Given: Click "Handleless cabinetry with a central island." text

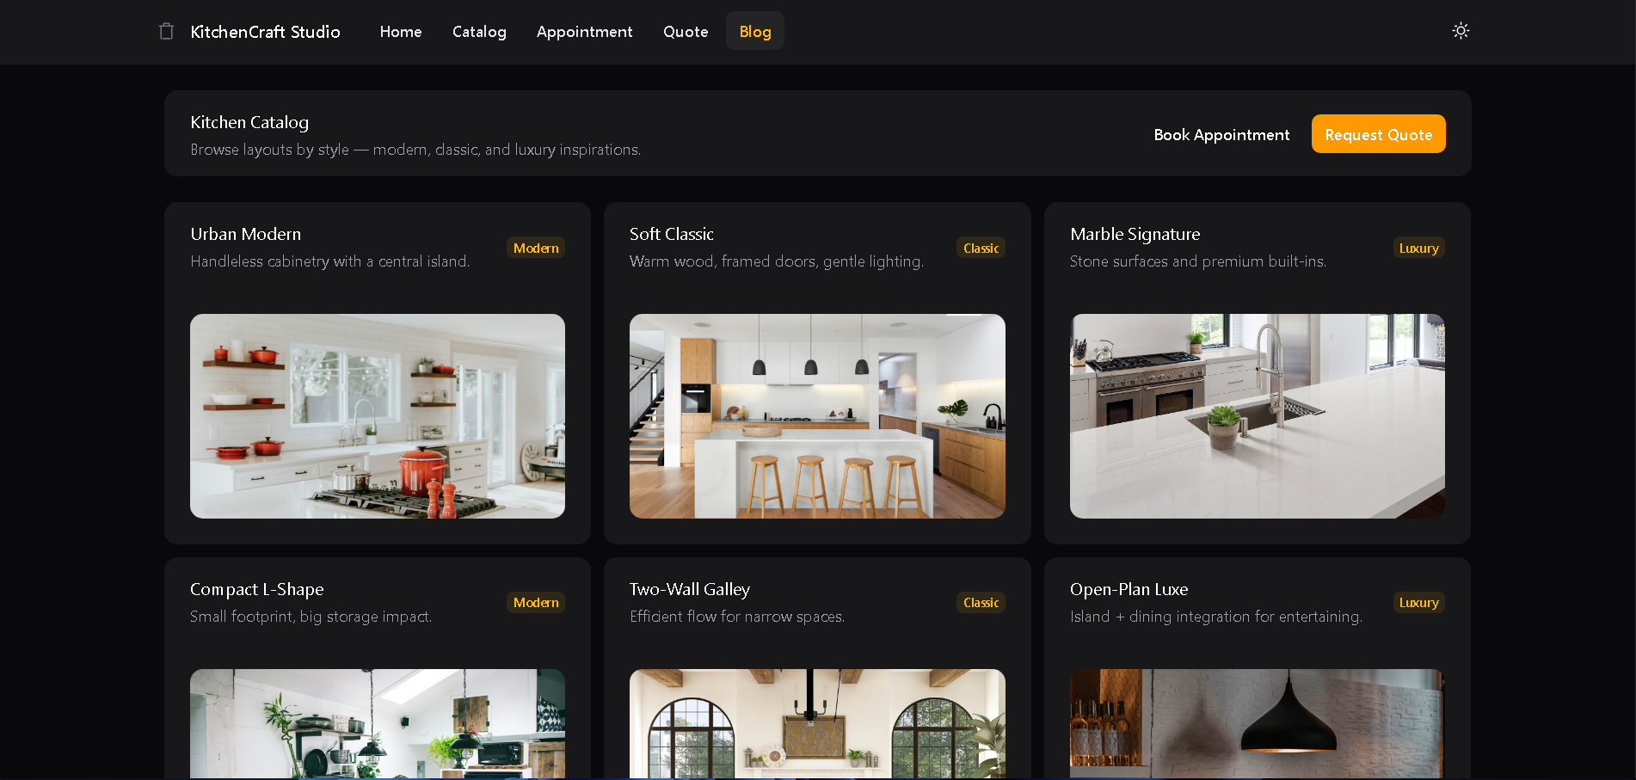Looking at the screenshot, I should (x=330, y=261).
